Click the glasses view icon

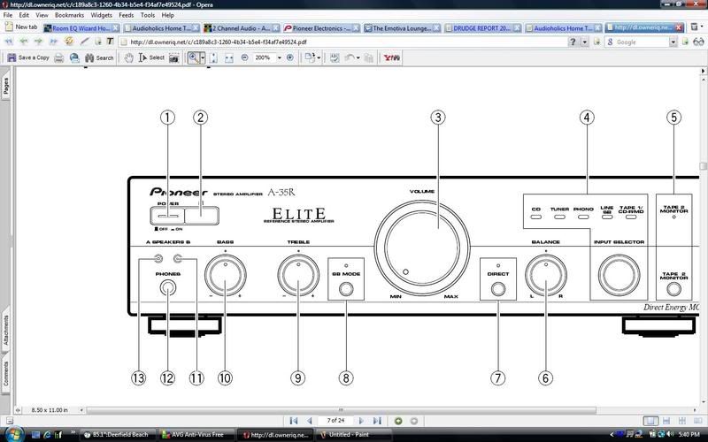click(698, 42)
